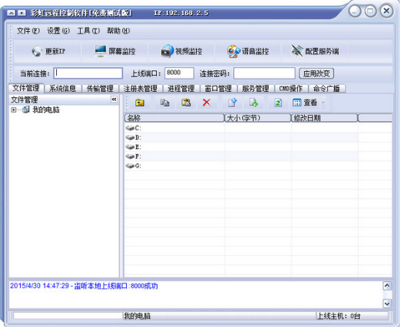Go up one folder level icon
This screenshot has height=327, width=400.
click(x=139, y=103)
